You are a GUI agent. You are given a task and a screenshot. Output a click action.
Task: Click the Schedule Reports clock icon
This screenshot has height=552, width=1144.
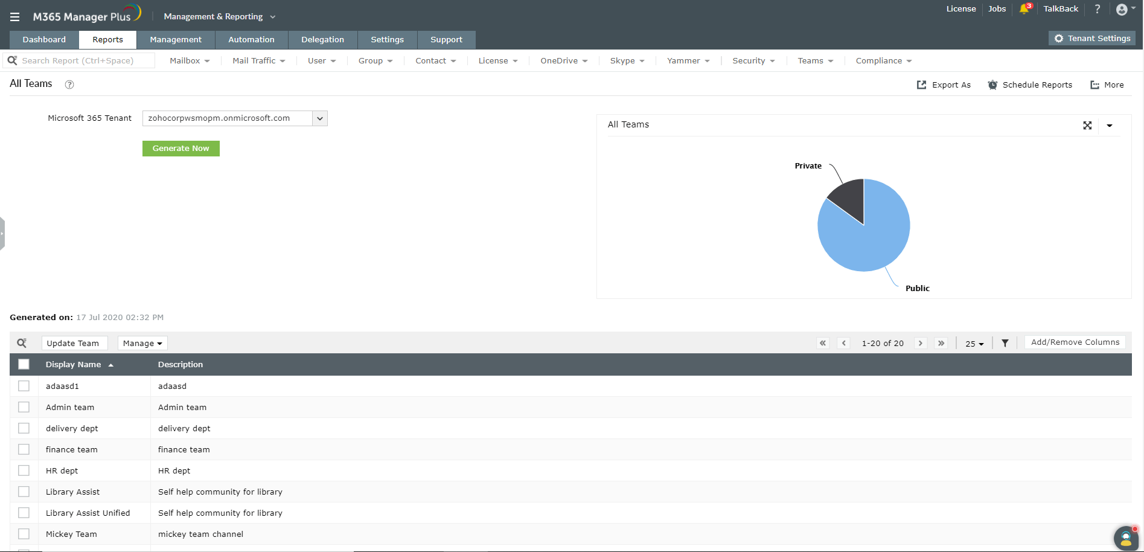pos(992,85)
